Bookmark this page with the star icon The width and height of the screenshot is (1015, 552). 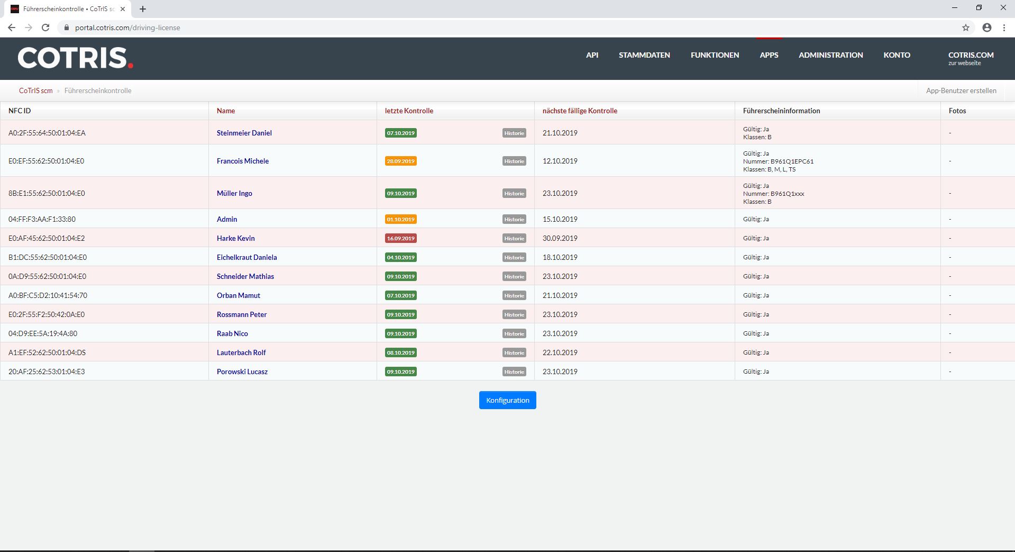(965, 28)
